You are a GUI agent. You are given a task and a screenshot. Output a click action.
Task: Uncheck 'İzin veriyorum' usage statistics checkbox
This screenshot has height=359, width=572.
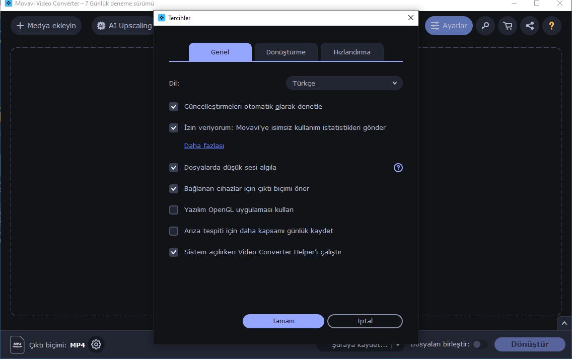(x=174, y=128)
